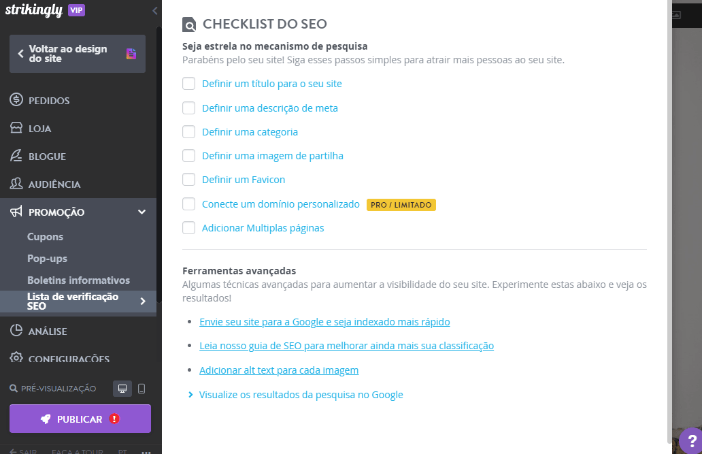Screen dimensions: 702x454
Task: Collapse the Promoção menu chevron
Action: (x=141, y=212)
